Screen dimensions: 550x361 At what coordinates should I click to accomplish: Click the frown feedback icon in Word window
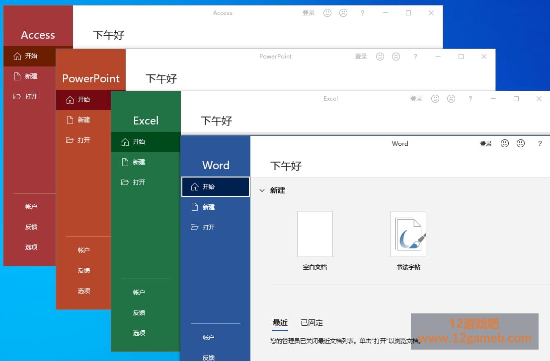tap(521, 143)
